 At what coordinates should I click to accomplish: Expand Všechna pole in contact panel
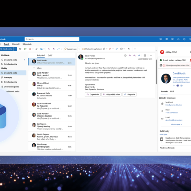coord(177,124)
